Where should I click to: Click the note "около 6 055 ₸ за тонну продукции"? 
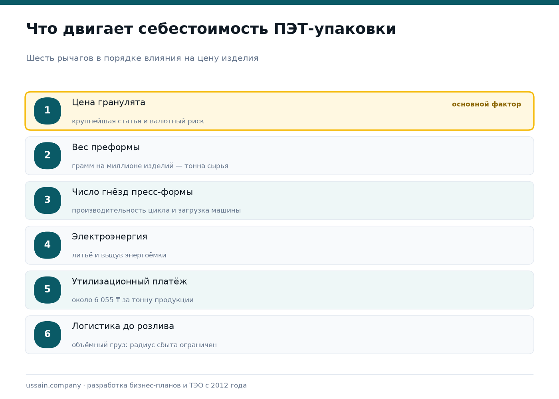click(x=133, y=300)
